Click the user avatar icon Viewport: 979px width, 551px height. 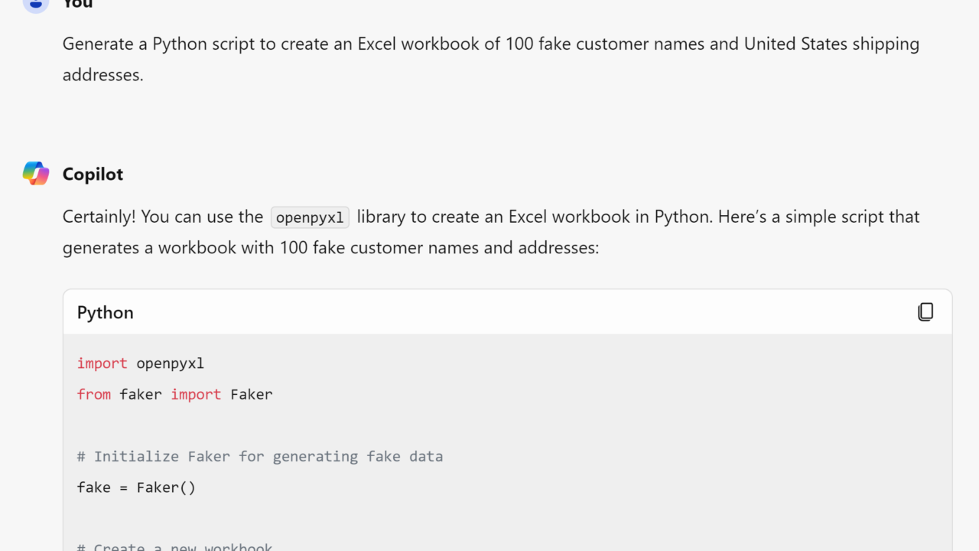point(36,4)
